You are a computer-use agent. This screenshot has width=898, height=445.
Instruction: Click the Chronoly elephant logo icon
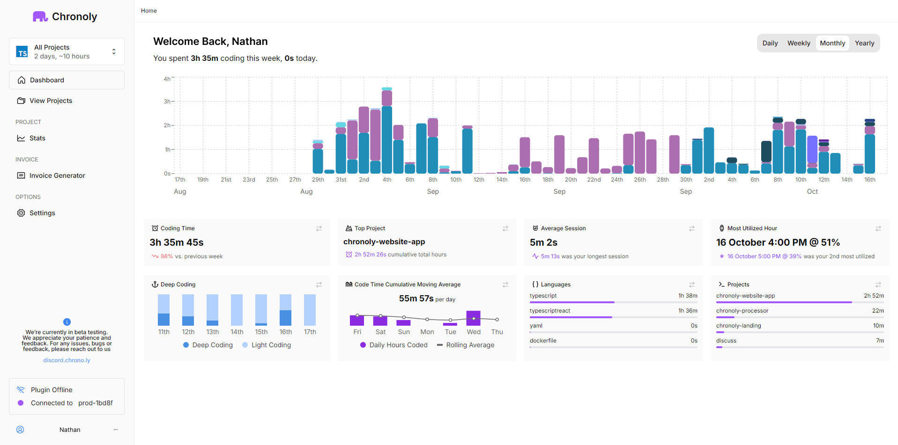click(x=40, y=17)
